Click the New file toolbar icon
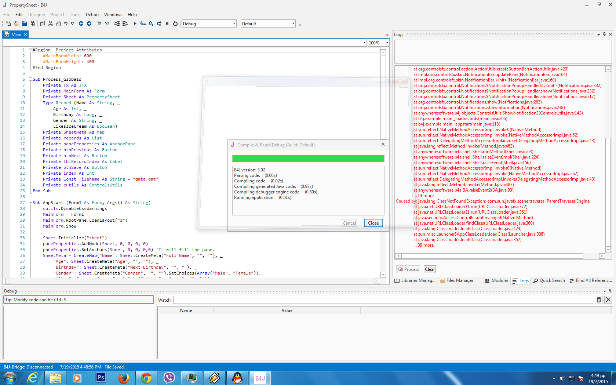Screen dimensions: 616x385 pos(8,23)
